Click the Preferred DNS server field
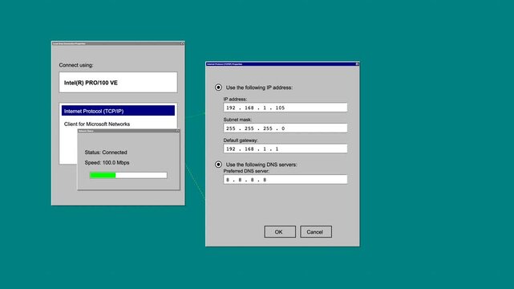Image resolution: width=514 pixels, height=289 pixels. pos(285,180)
